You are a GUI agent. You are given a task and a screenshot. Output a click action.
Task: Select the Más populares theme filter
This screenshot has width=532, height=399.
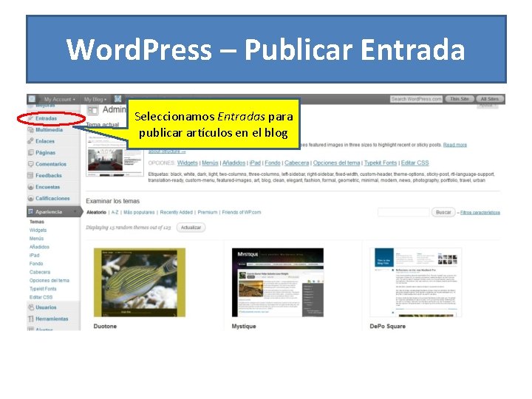(139, 212)
